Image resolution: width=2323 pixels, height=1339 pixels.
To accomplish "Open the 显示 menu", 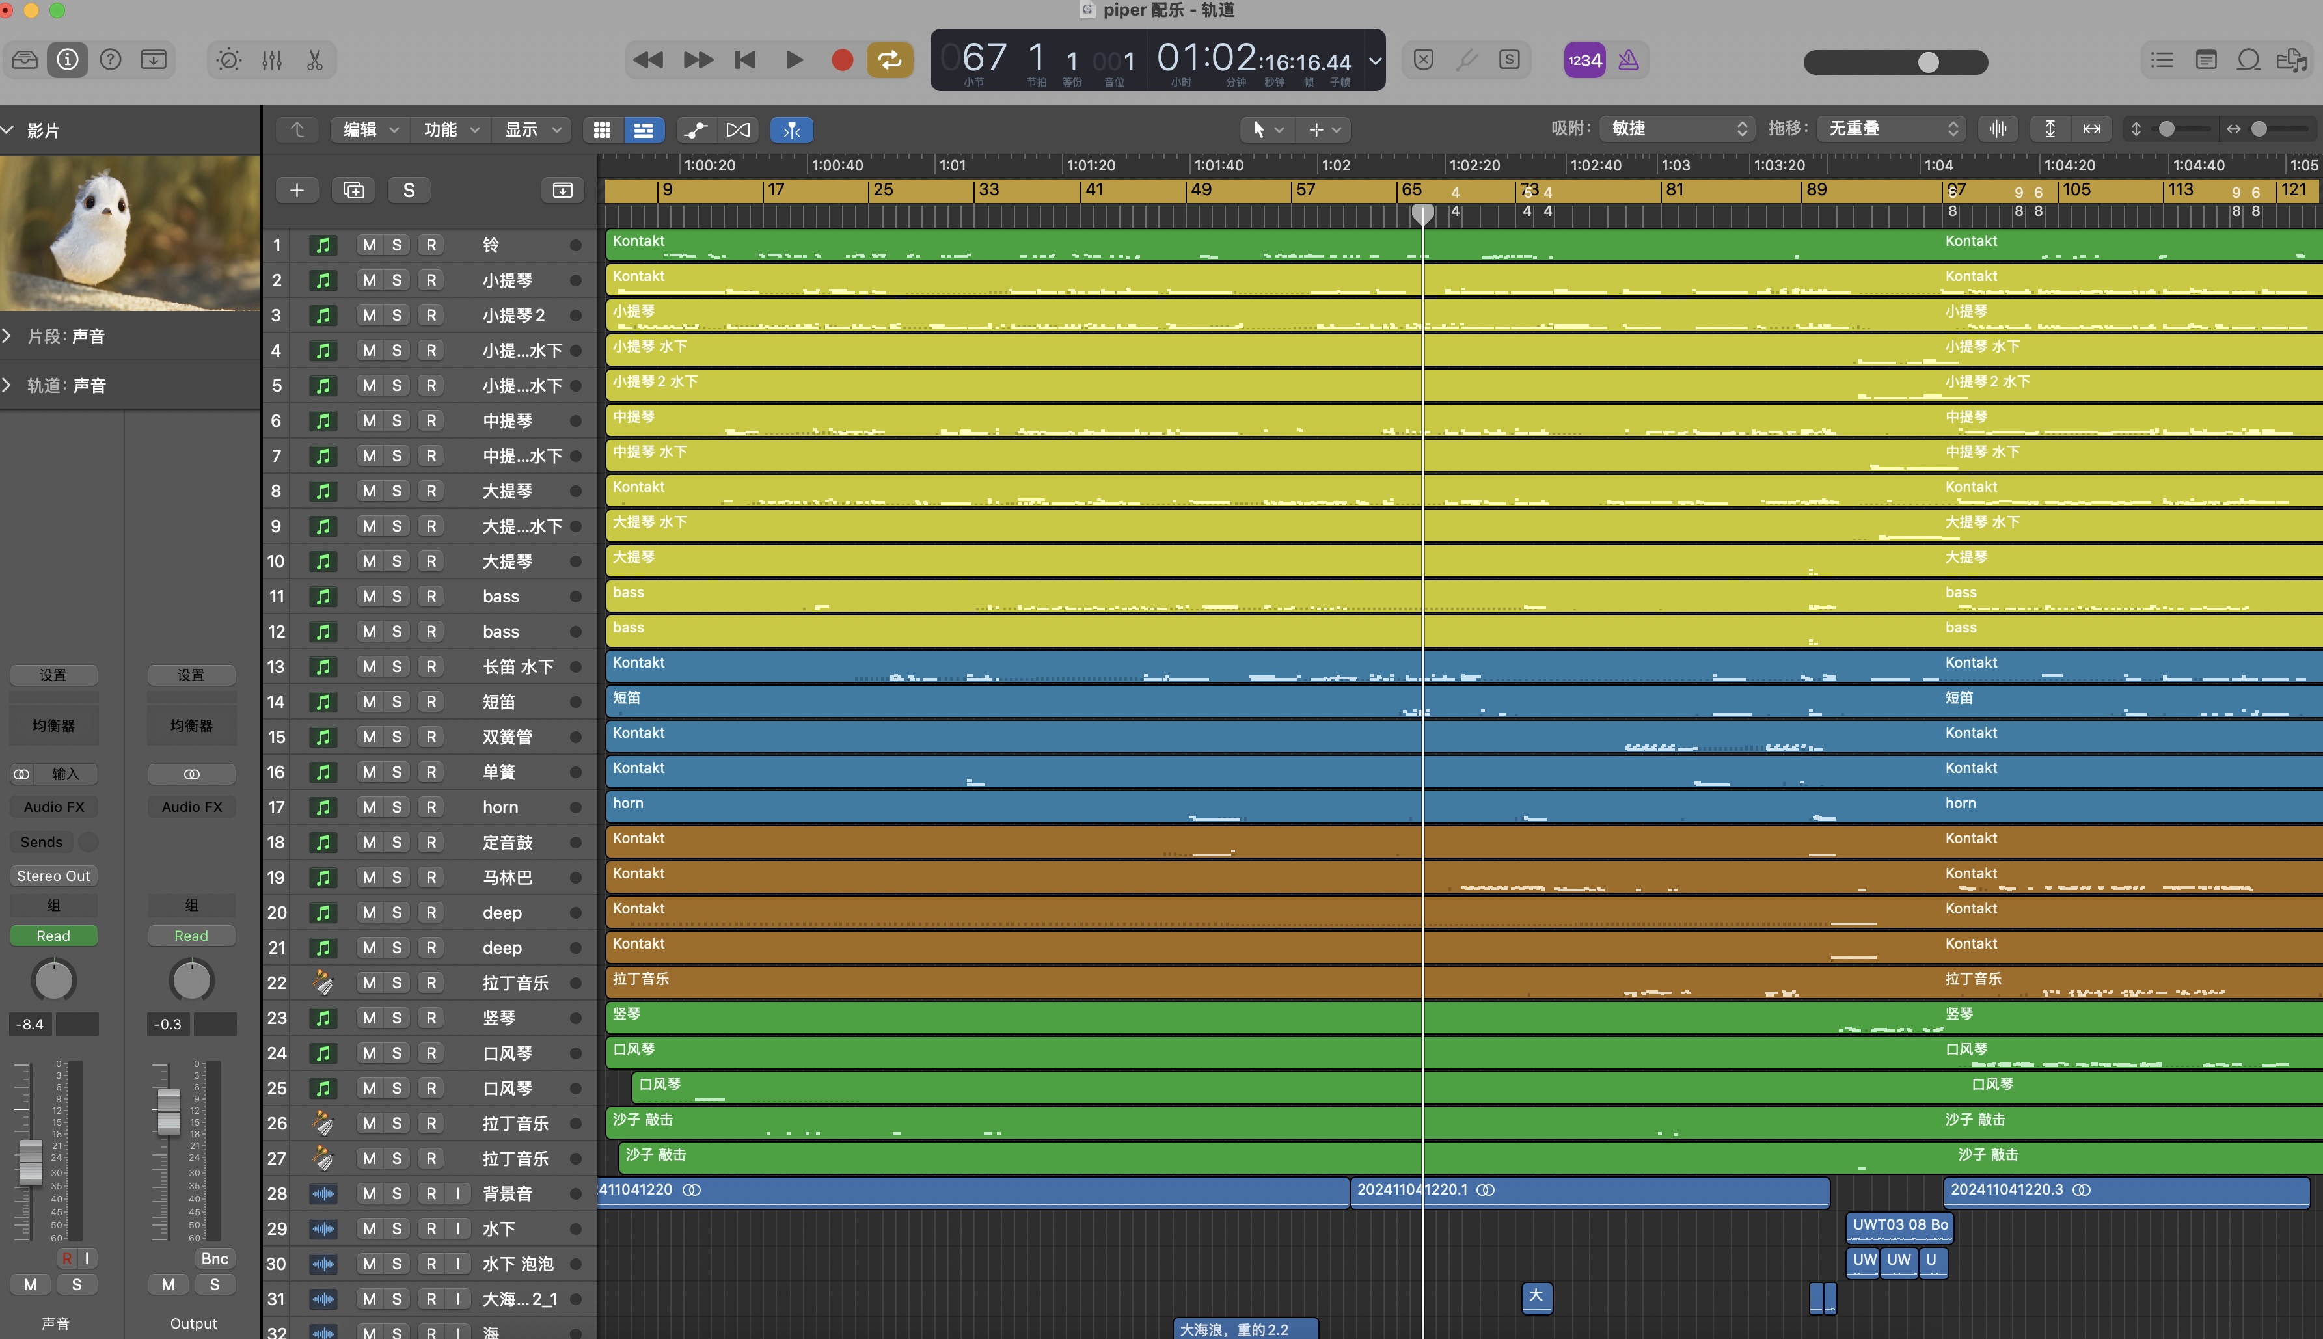I will click(x=530, y=129).
